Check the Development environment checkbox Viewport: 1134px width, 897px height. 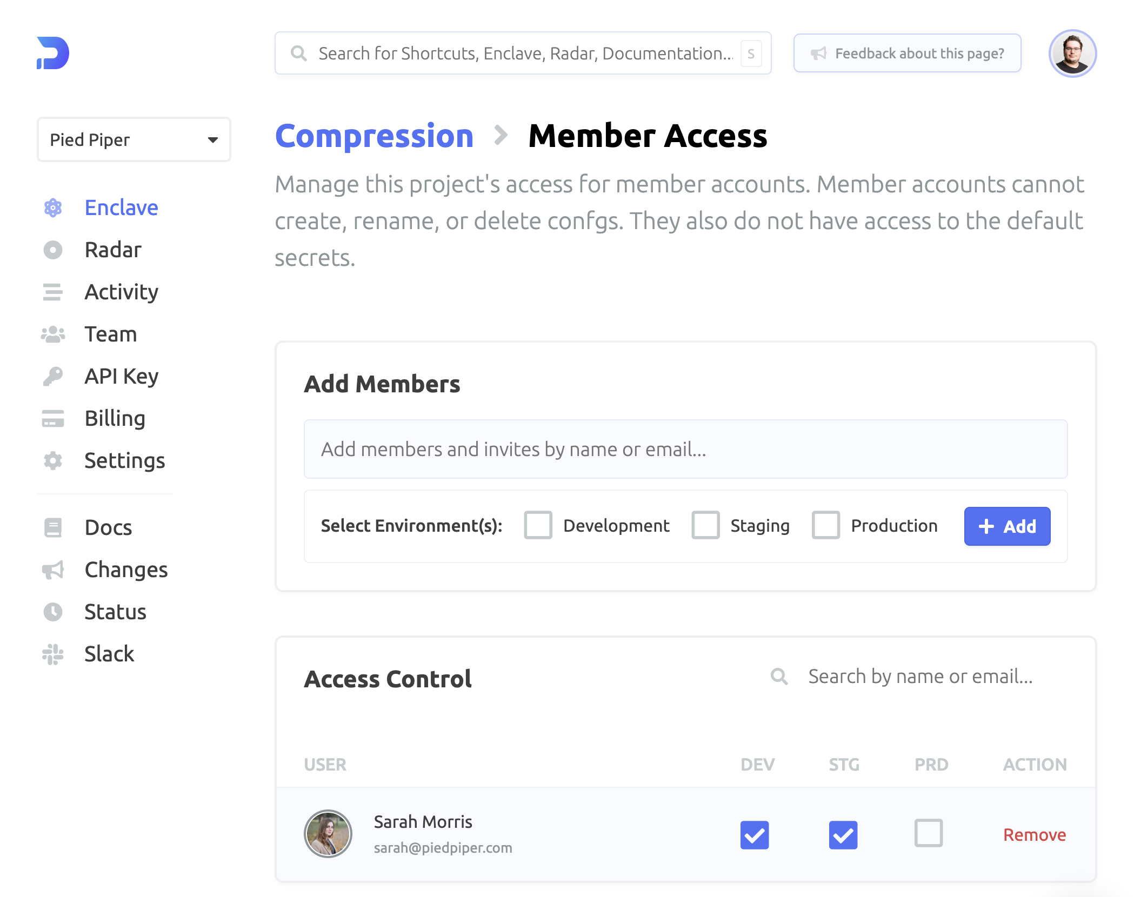tap(538, 525)
